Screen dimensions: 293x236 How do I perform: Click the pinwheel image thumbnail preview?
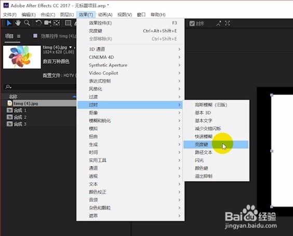tap(22, 57)
